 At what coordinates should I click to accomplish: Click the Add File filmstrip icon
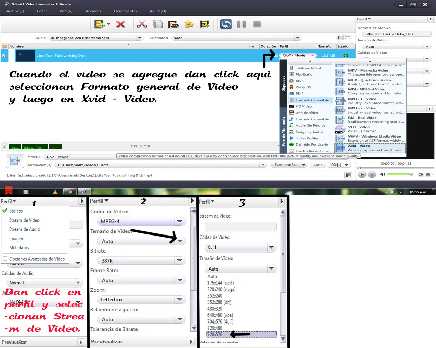tap(99, 24)
